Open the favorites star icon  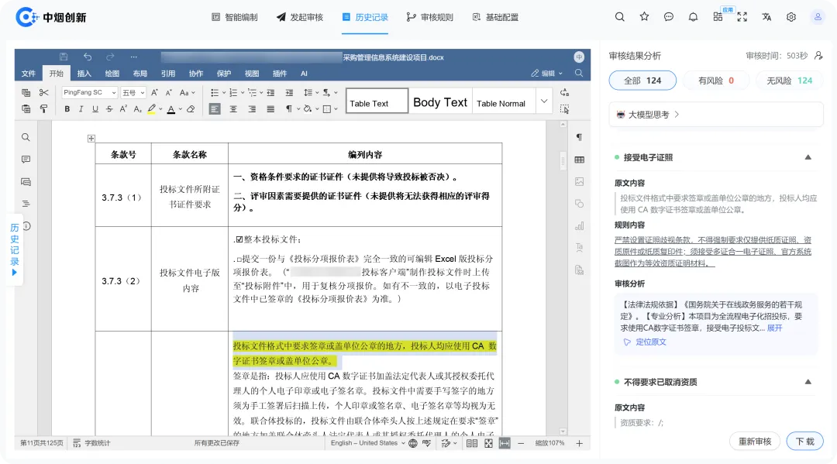(x=644, y=17)
